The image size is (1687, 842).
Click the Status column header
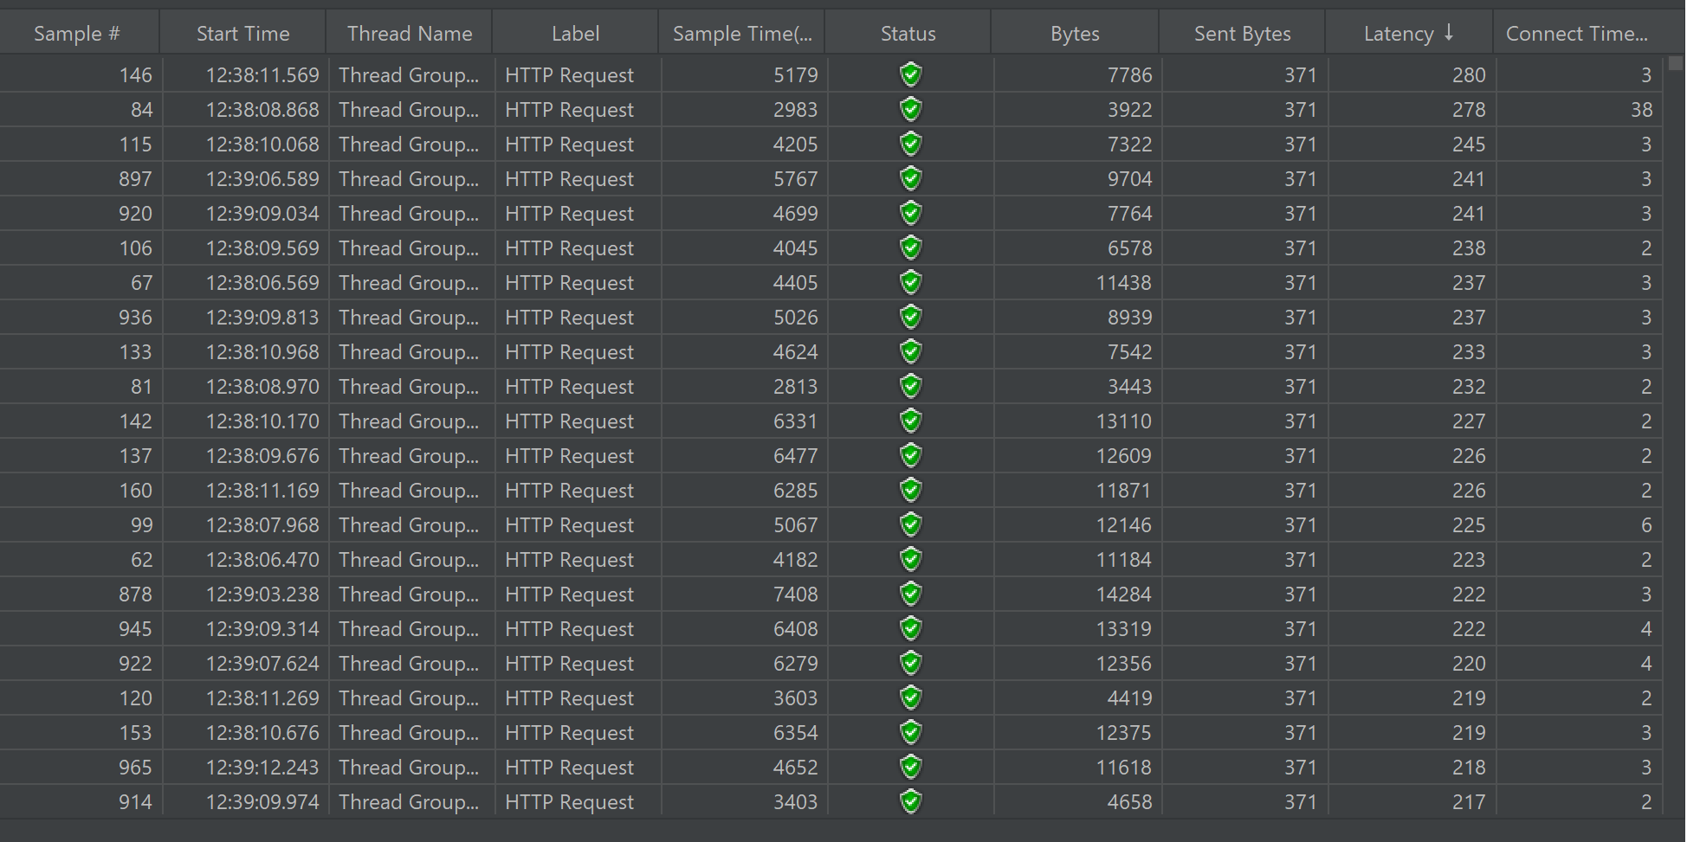pyautogui.click(x=908, y=34)
